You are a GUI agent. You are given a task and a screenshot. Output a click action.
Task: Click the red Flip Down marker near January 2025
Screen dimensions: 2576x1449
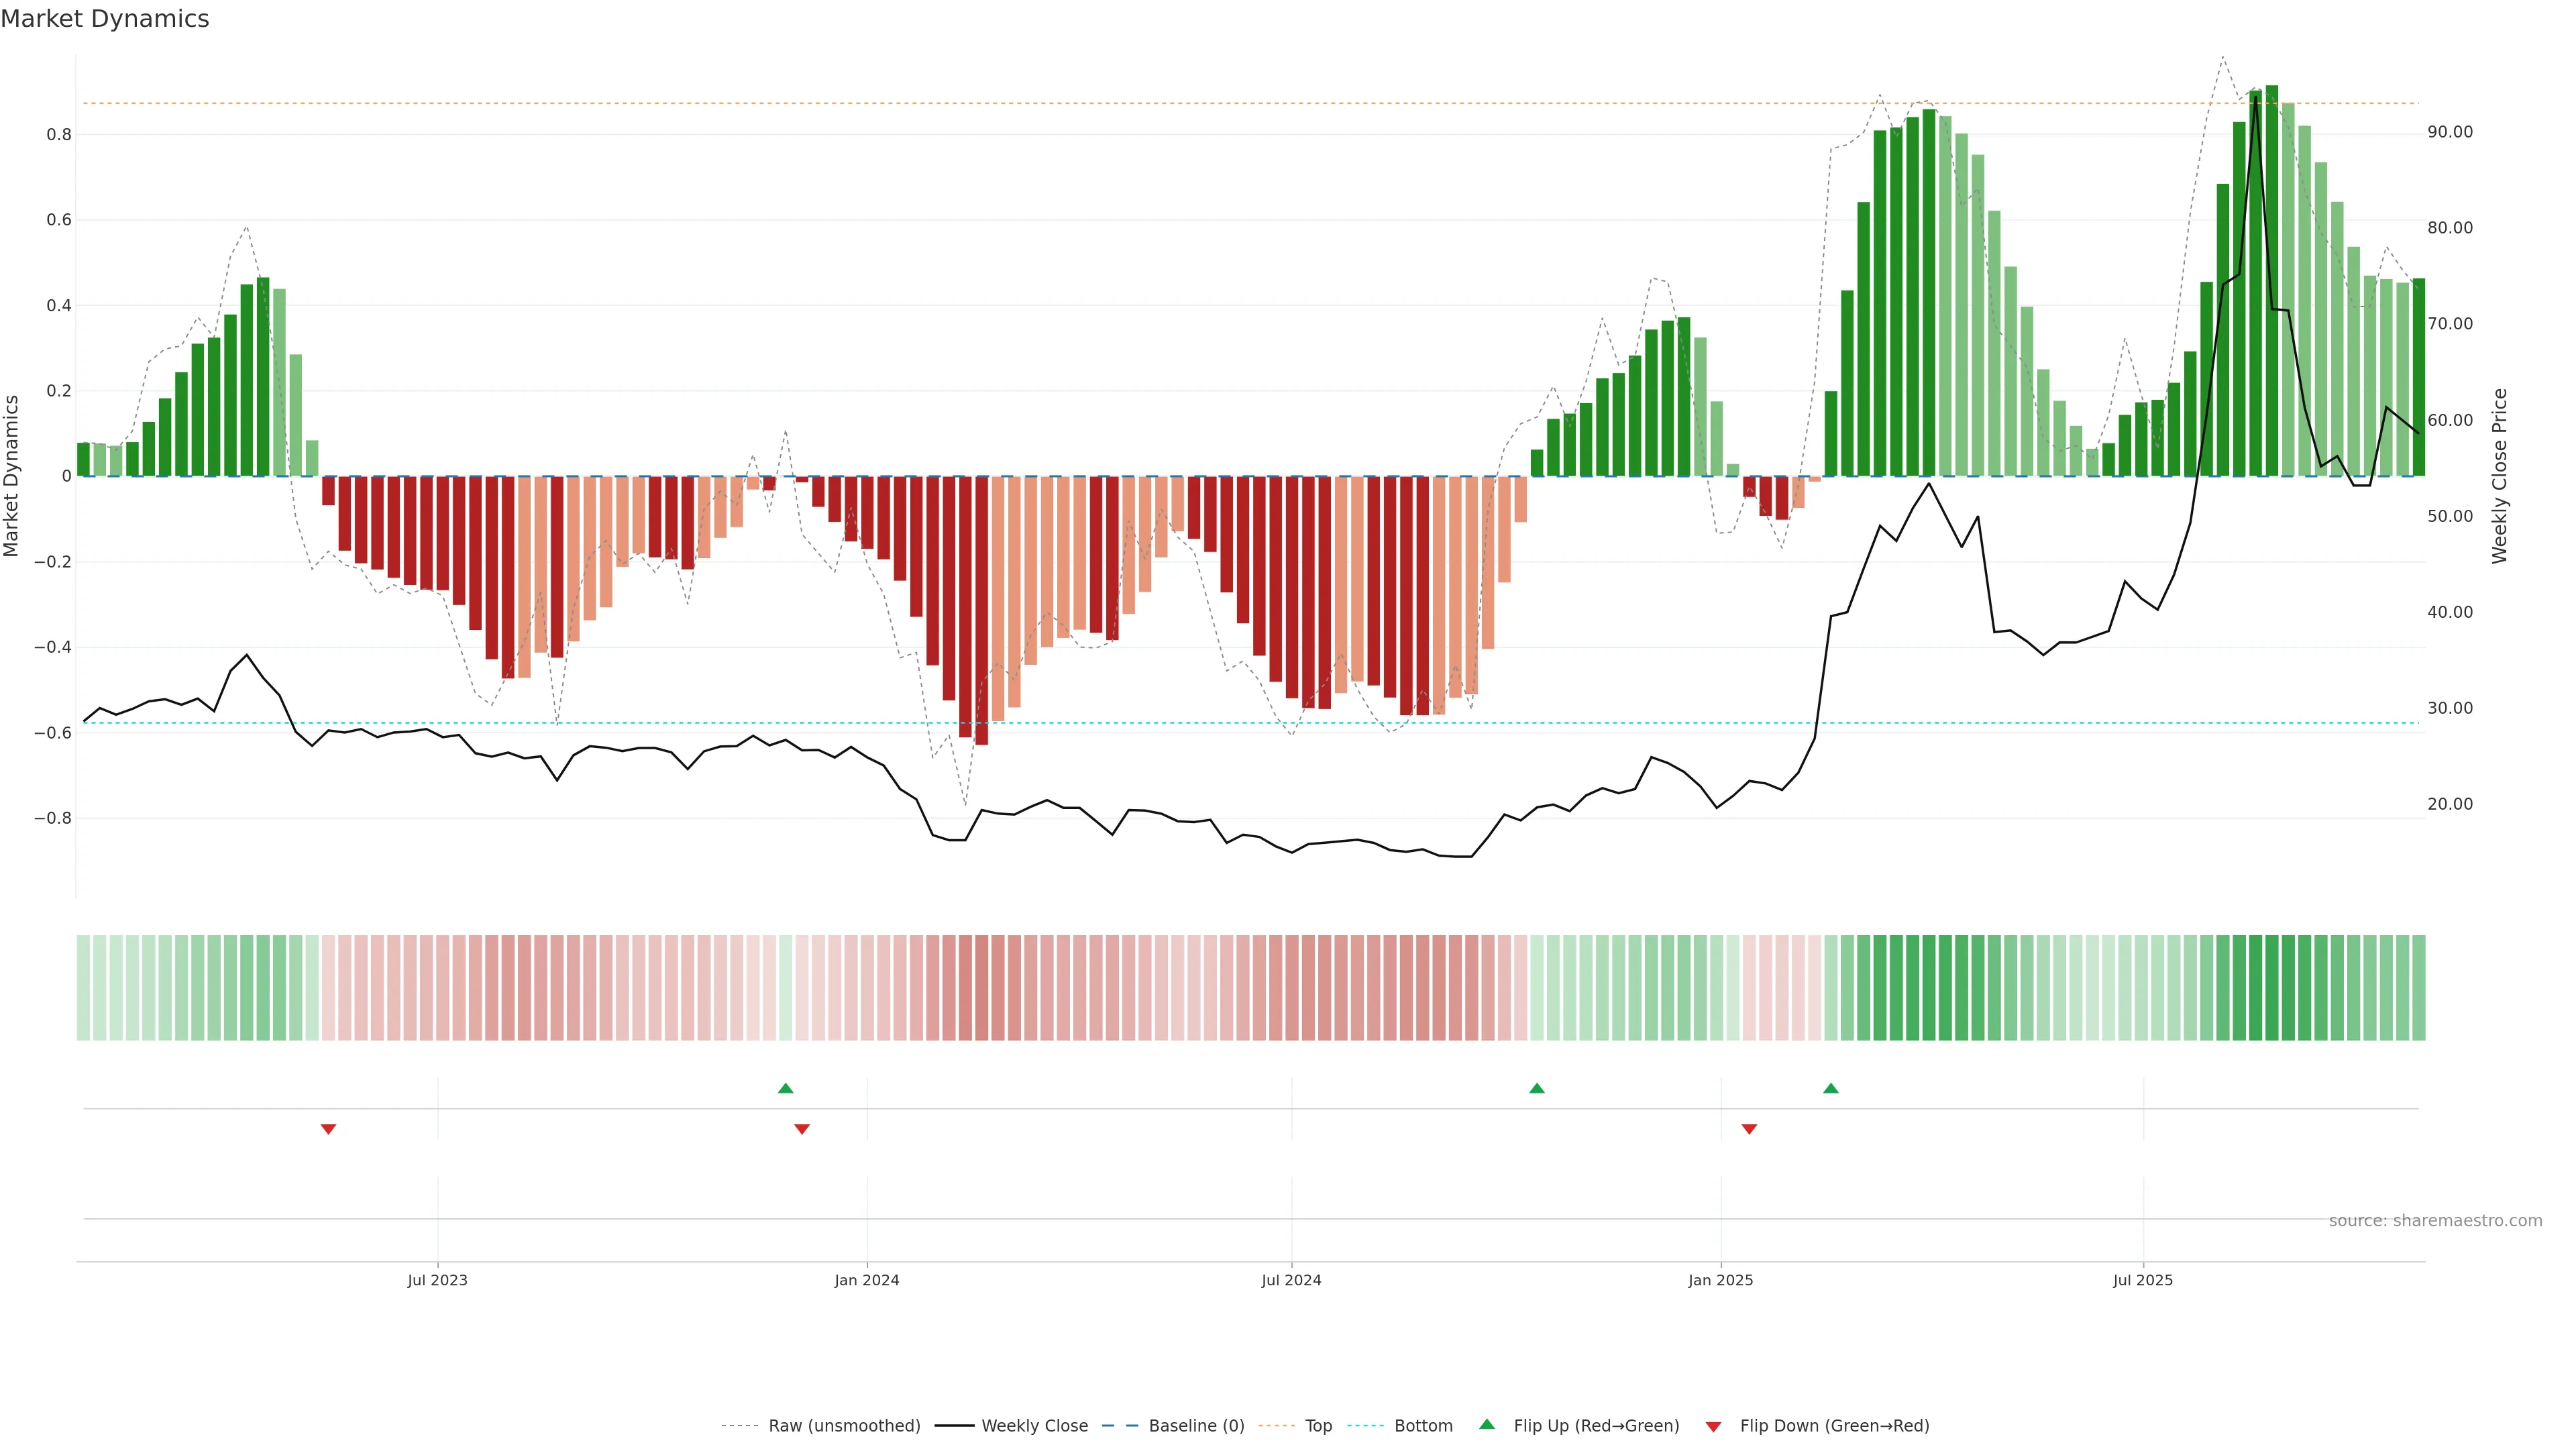[1749, 1129]
